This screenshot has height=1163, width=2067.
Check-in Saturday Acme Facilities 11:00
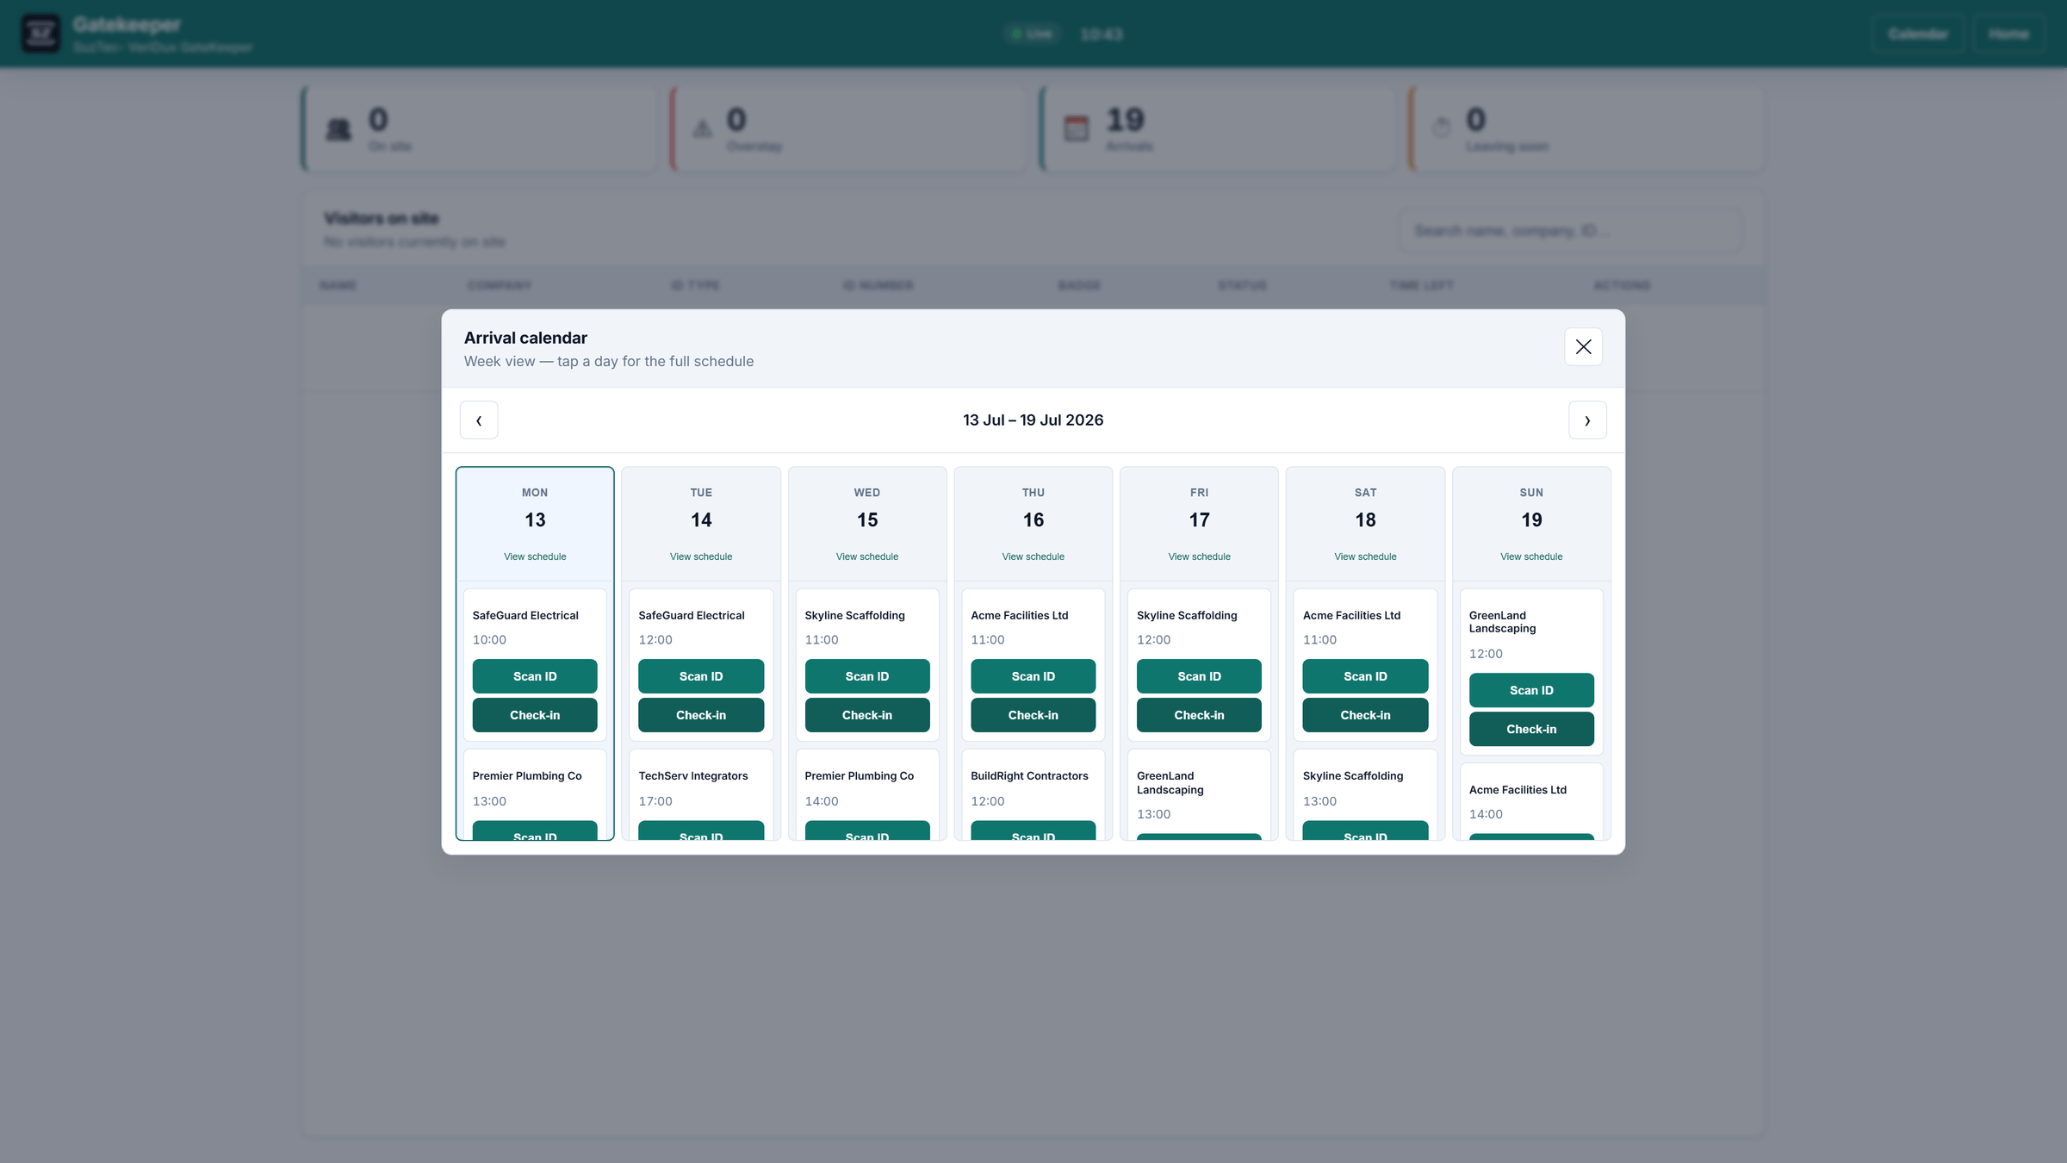pyautogui.click(x=1365, y=715)
